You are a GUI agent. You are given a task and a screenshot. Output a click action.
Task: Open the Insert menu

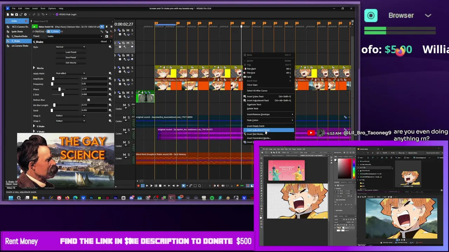pos(35,8)
